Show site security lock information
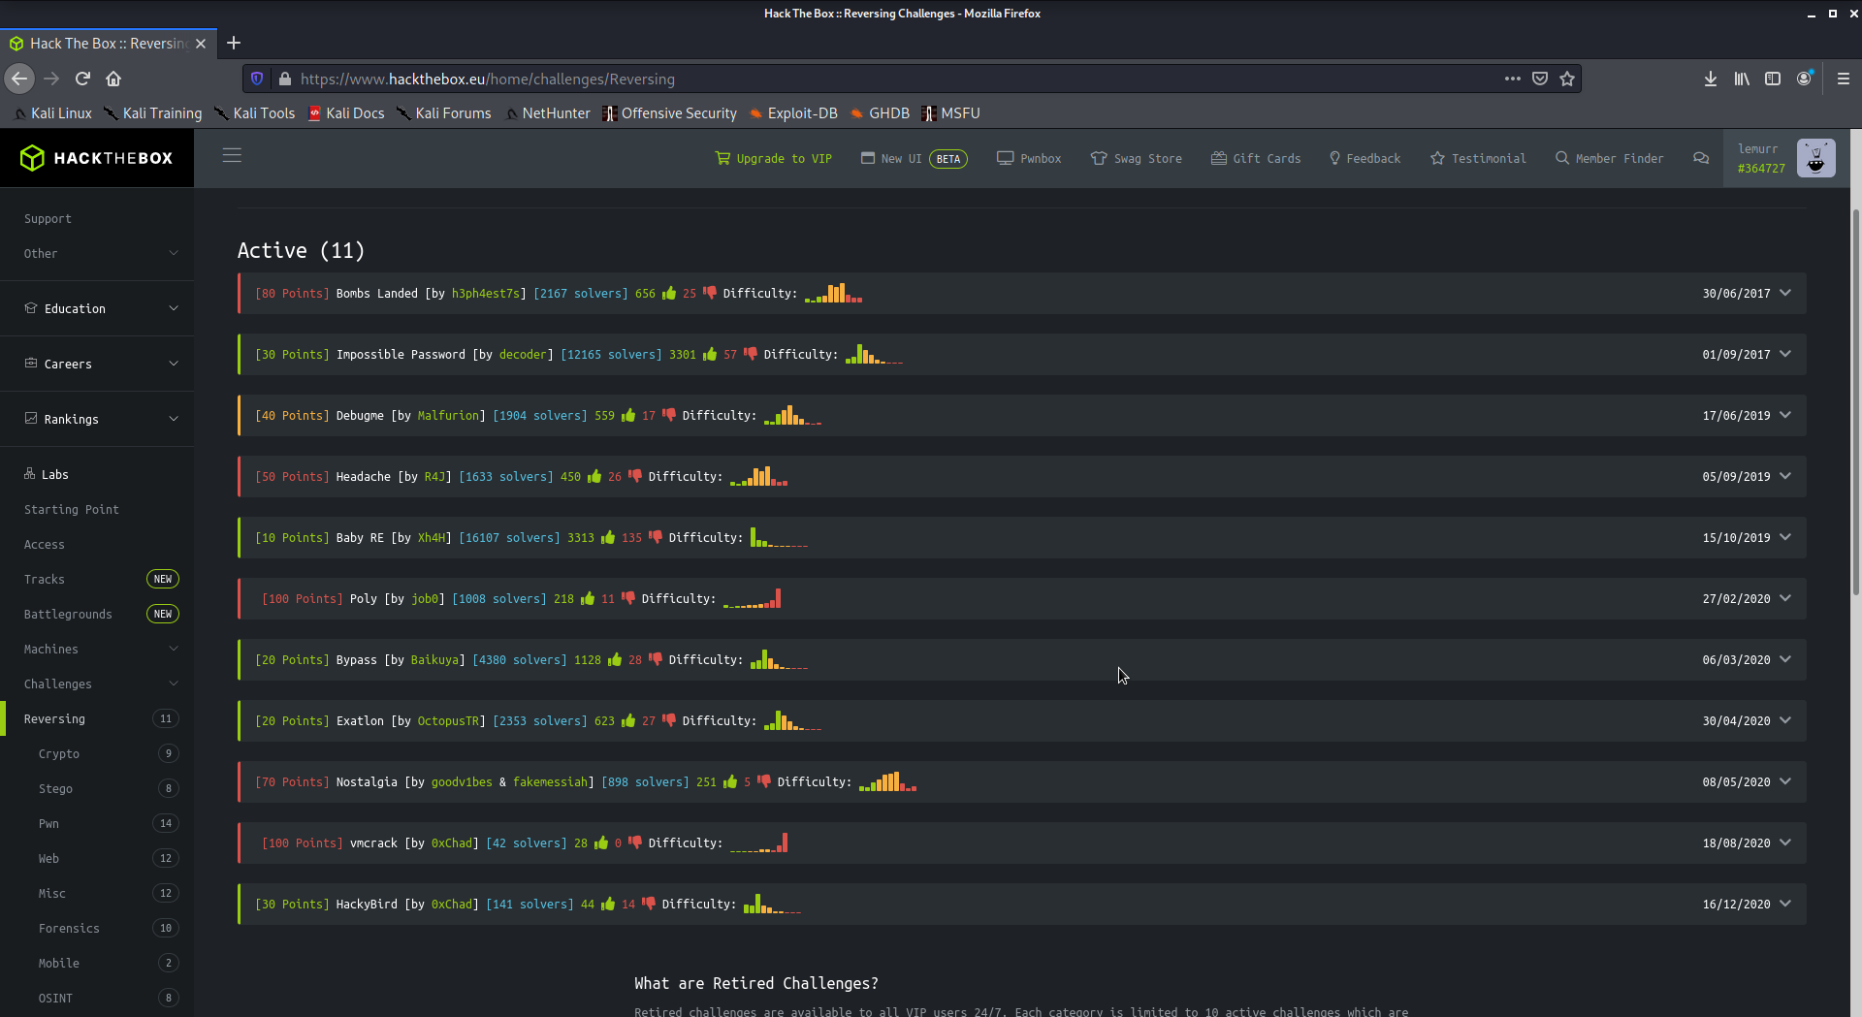 click(x=284, y=79)
